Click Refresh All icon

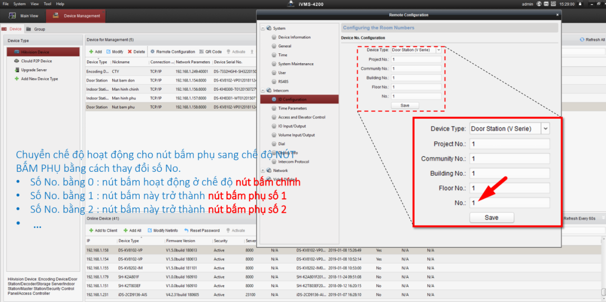click(x=582, y=39)
